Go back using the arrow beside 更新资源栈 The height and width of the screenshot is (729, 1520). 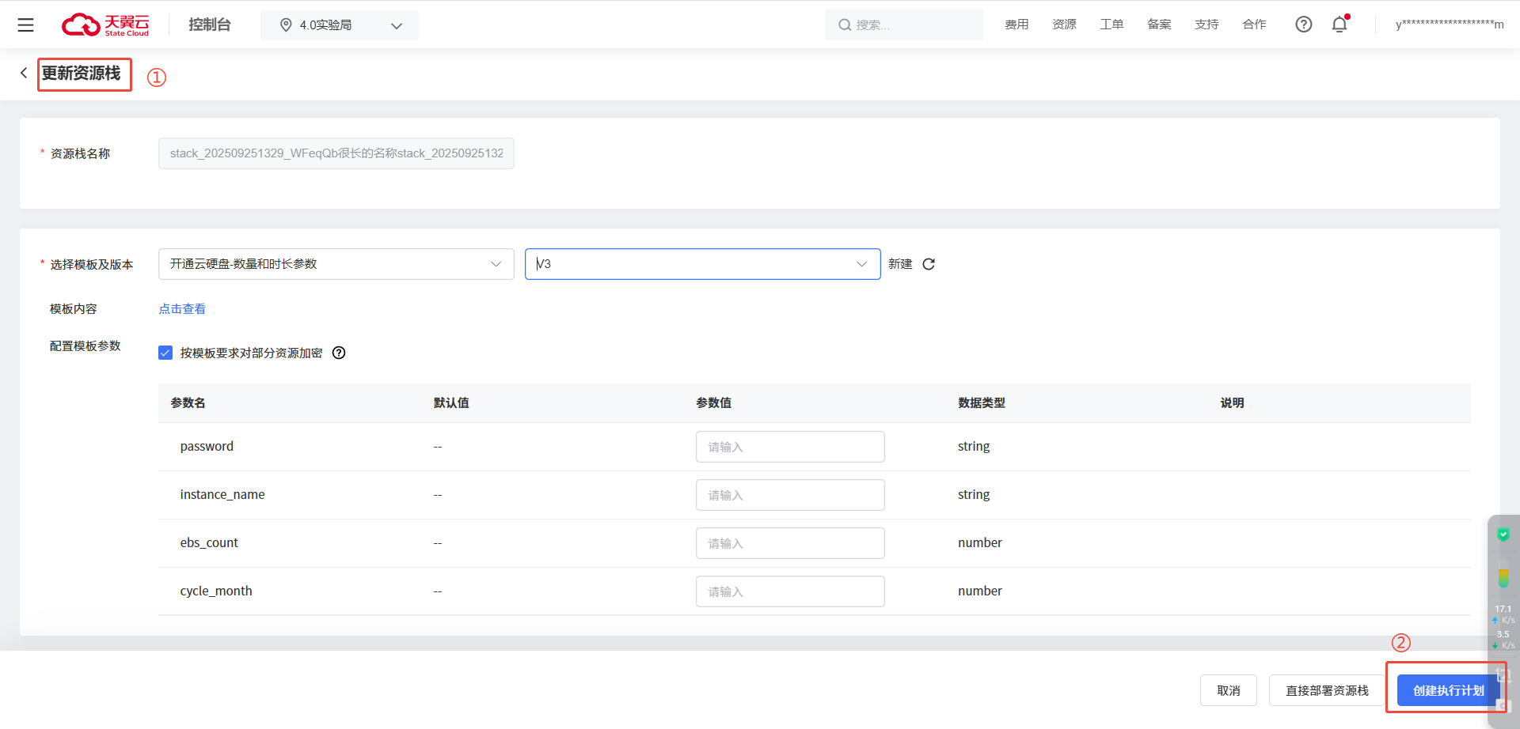click(x=24, y=73)
